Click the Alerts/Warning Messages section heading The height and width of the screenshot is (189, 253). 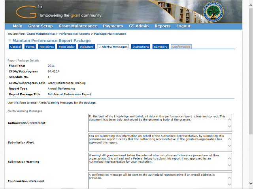(x=25, y=111)
